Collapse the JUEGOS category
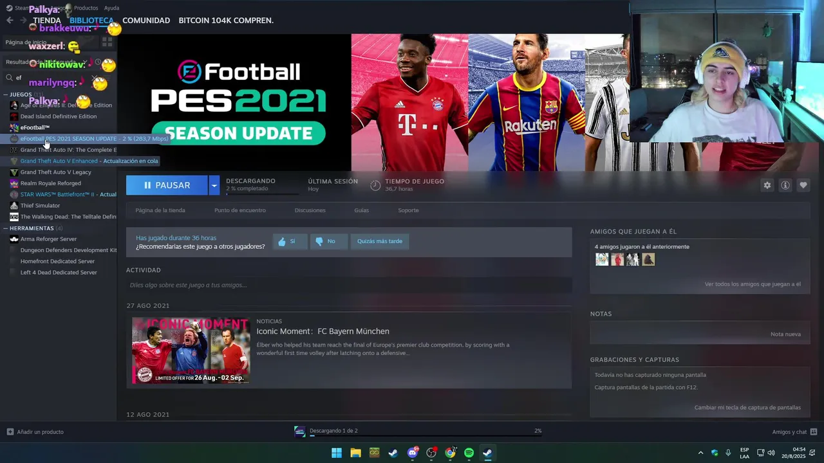 5,95
